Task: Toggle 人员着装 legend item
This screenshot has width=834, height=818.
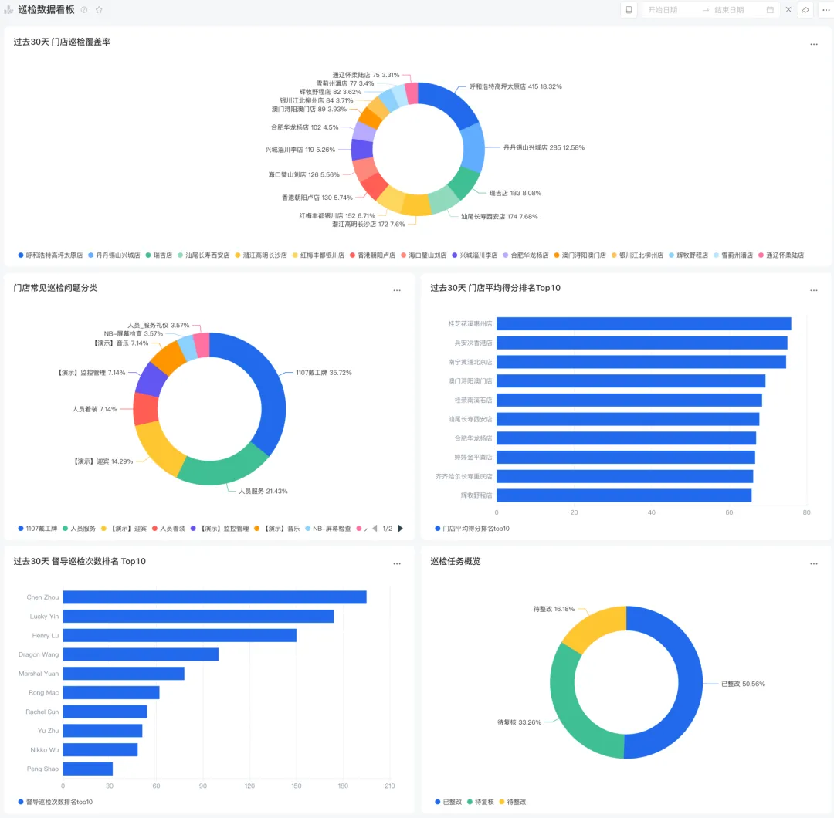Action: pyautogui.click(x=168, y=529)
